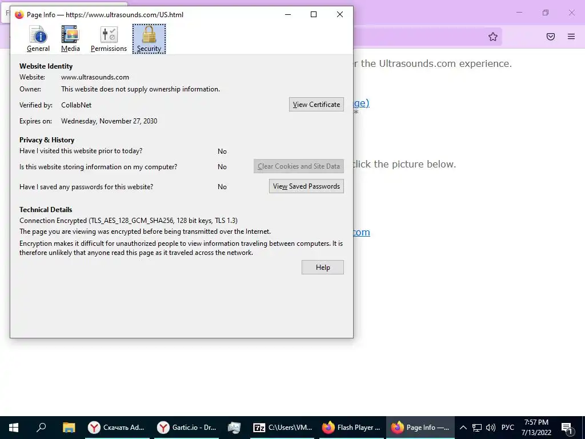Image resolution: width=585 pixels, height=439 pixels.
Task: Open Firefox hamburger application menu
Action: [571, 37]
